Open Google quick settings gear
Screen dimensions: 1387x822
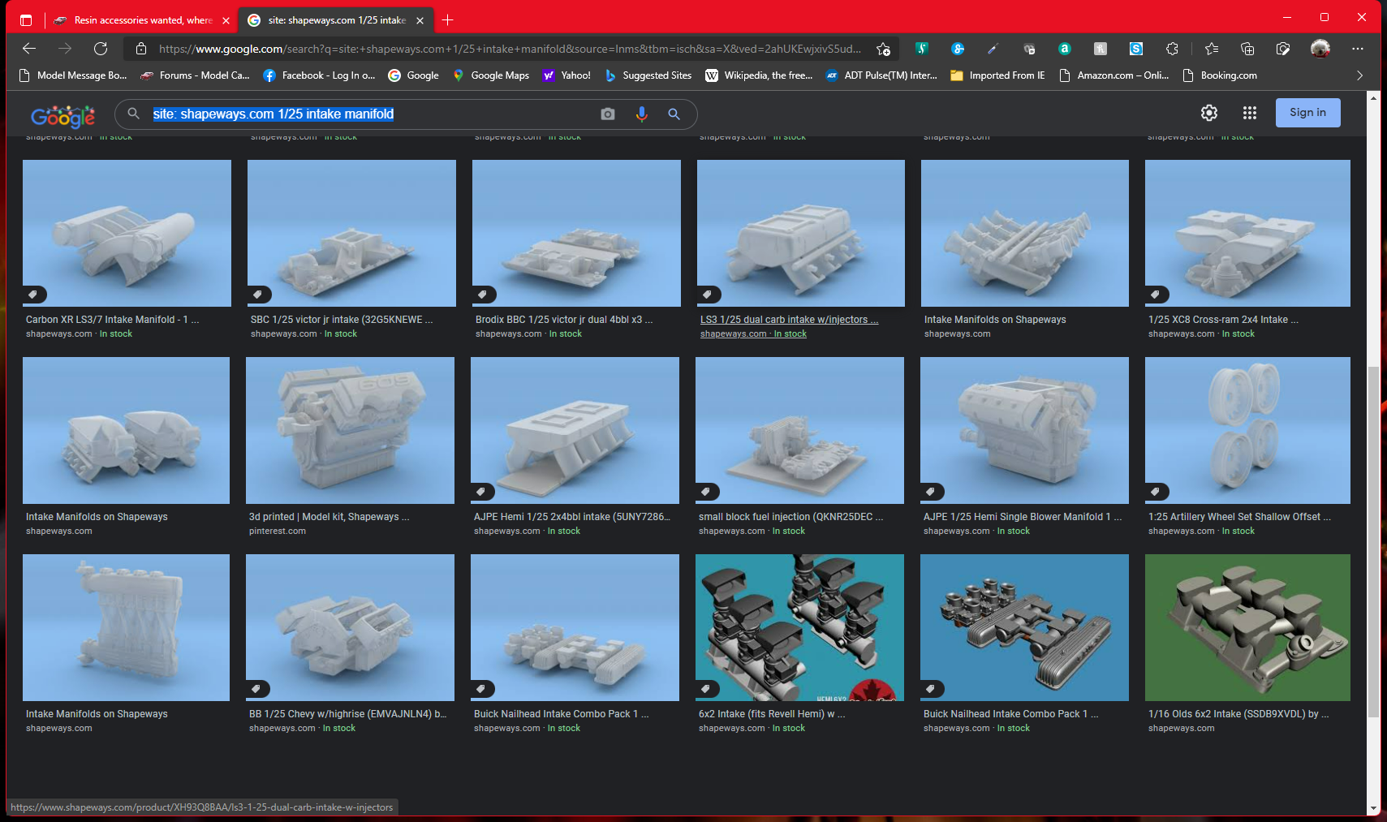1209,113
